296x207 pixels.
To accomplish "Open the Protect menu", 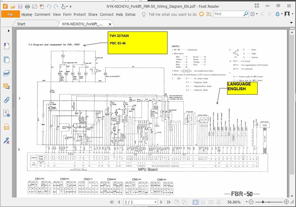I will click(80, 14).
